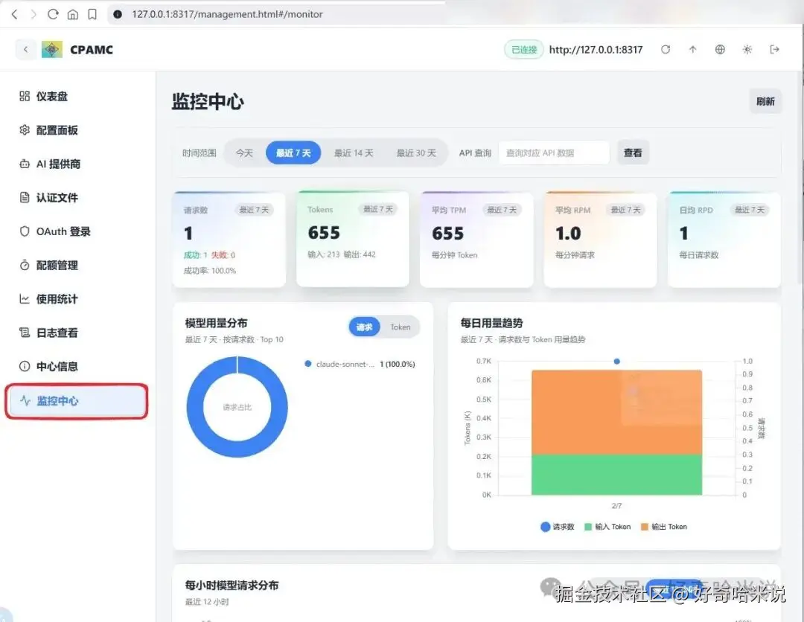Collapse the sidebar with the chevron button

tap(25, 50)
